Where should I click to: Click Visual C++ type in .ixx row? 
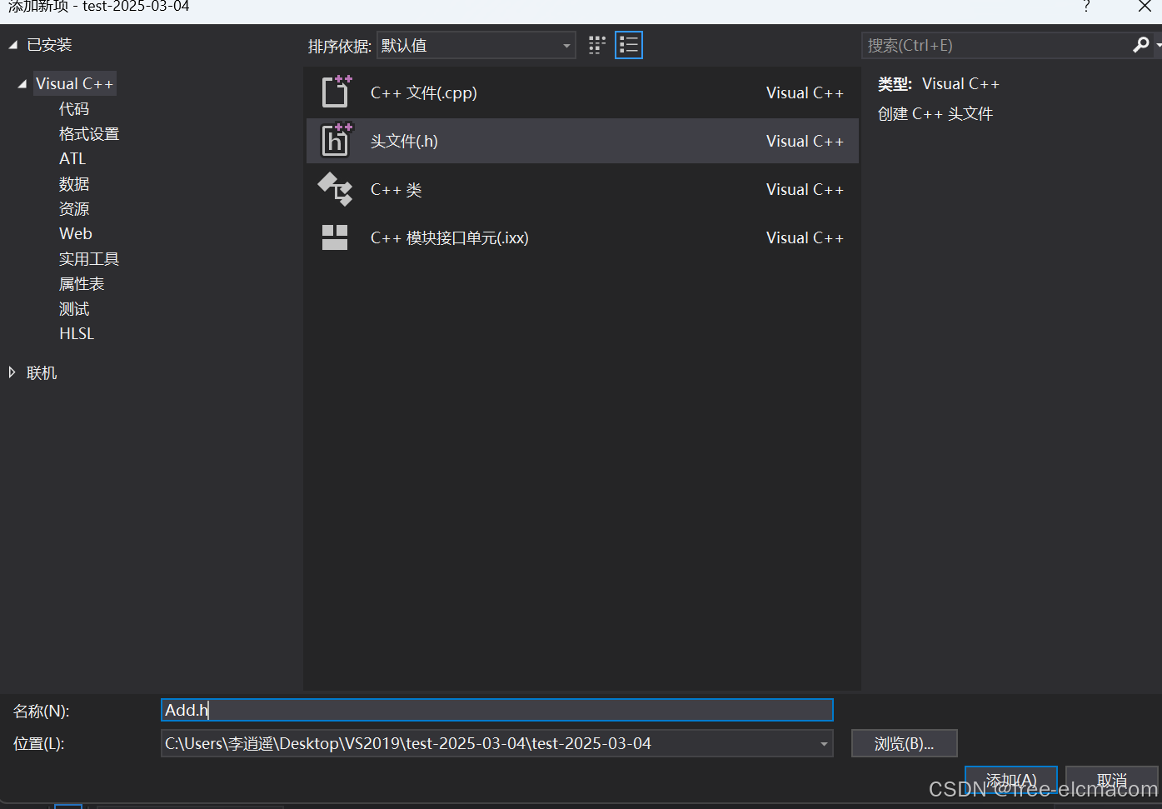(805, 237)
